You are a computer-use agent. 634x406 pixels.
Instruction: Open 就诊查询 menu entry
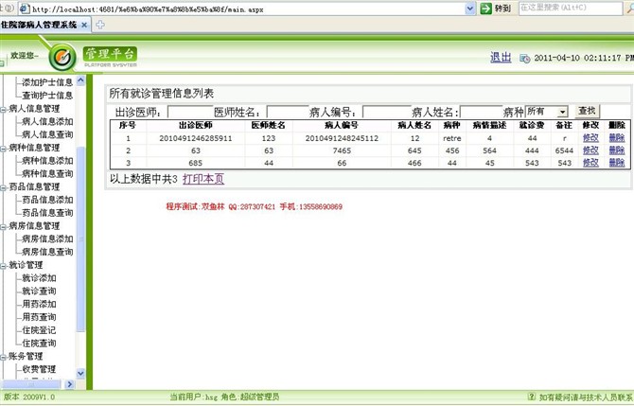pos(39,291)
